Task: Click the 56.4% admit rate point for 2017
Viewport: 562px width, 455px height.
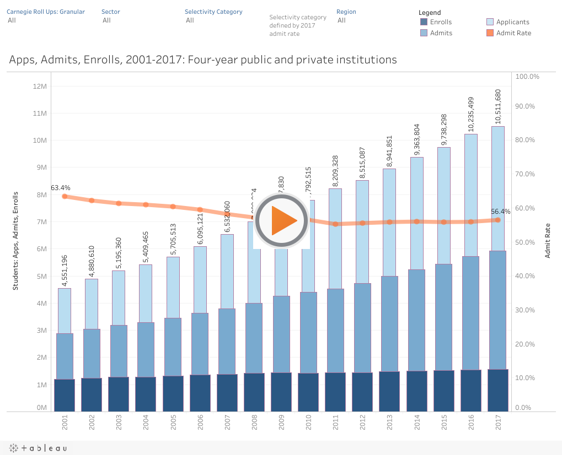Action: tap(498, 219)
